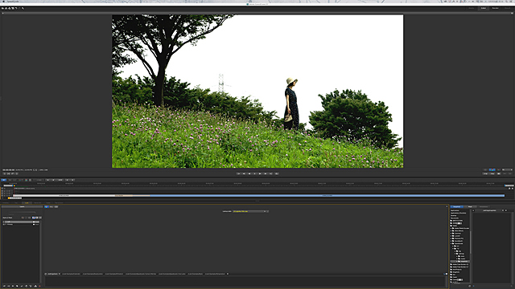Image resolution: width=515 pixels, height=289 pixels.
Task: Open the gear settings icon below folder tree
Action: click(469, 286)
